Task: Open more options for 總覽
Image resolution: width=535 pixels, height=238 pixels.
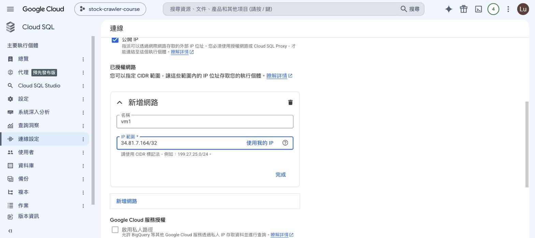Action: click(x=83, y=59)
